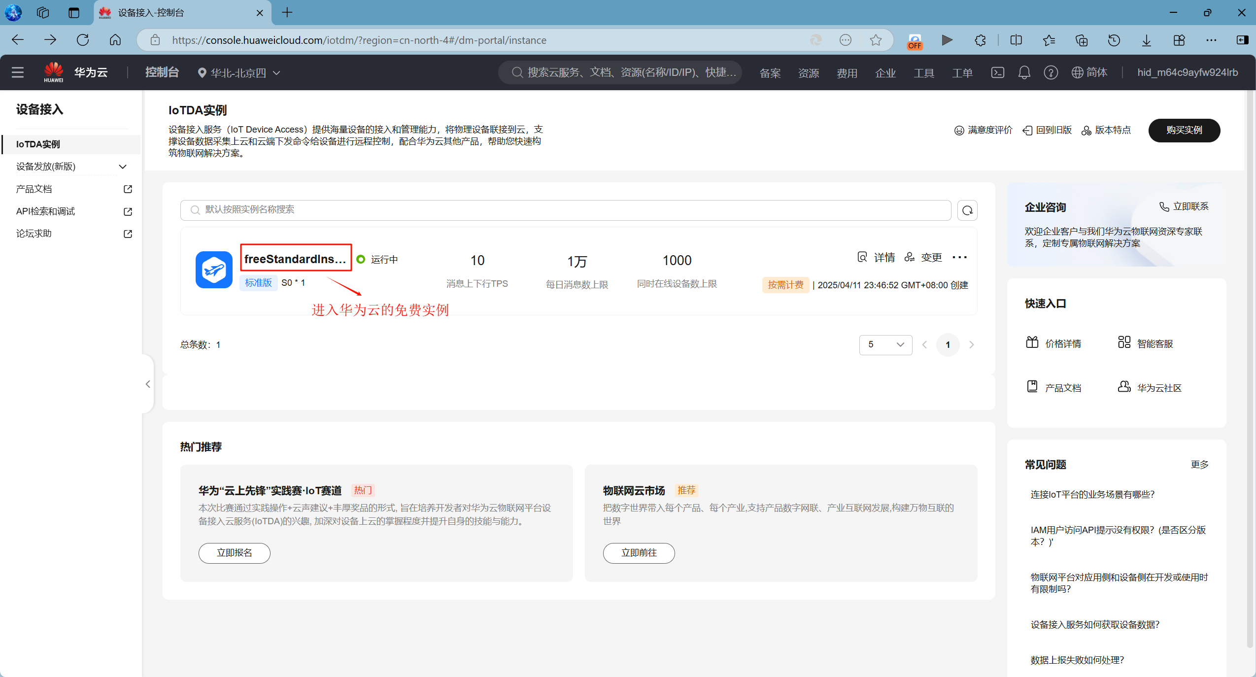
Task: Click the blue instance plane icon
Action: [214, 270]
